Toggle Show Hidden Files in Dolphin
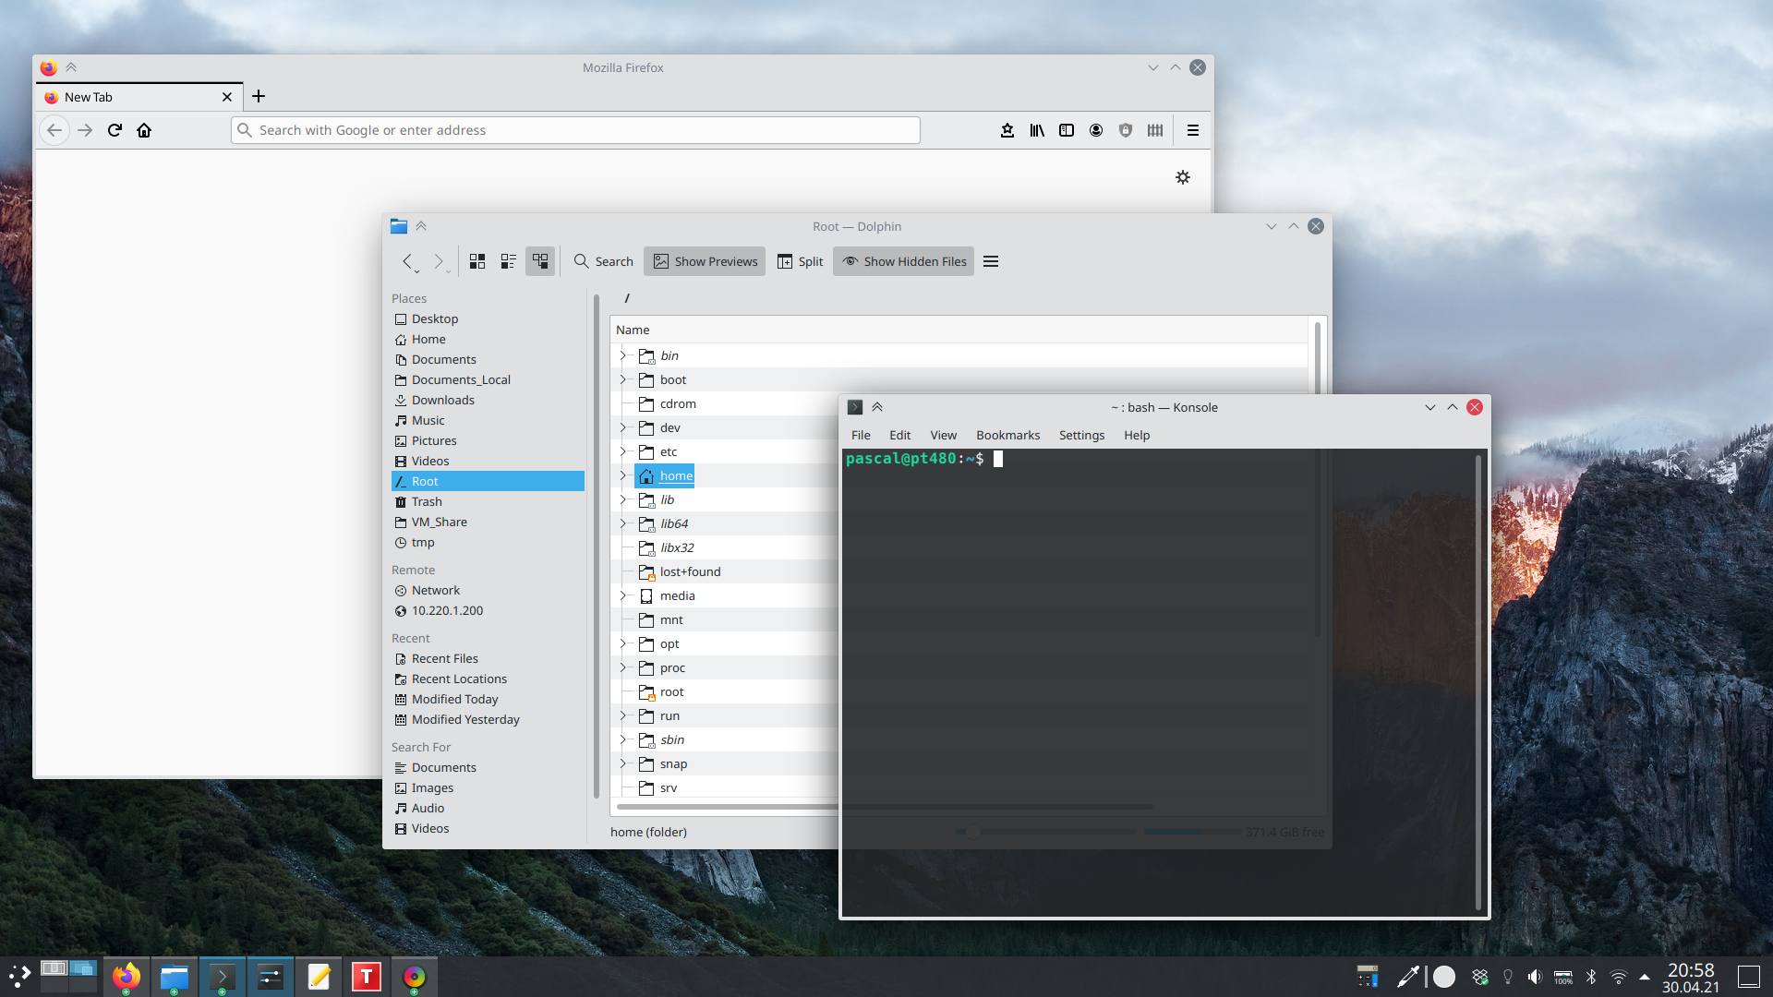The width and height of the screenshot is (1773, 997). pyautogui.click(x=904, y=261)
